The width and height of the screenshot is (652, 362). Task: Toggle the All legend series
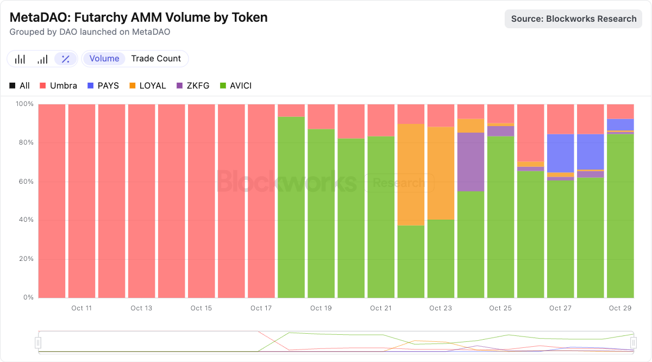pos(20,86)
